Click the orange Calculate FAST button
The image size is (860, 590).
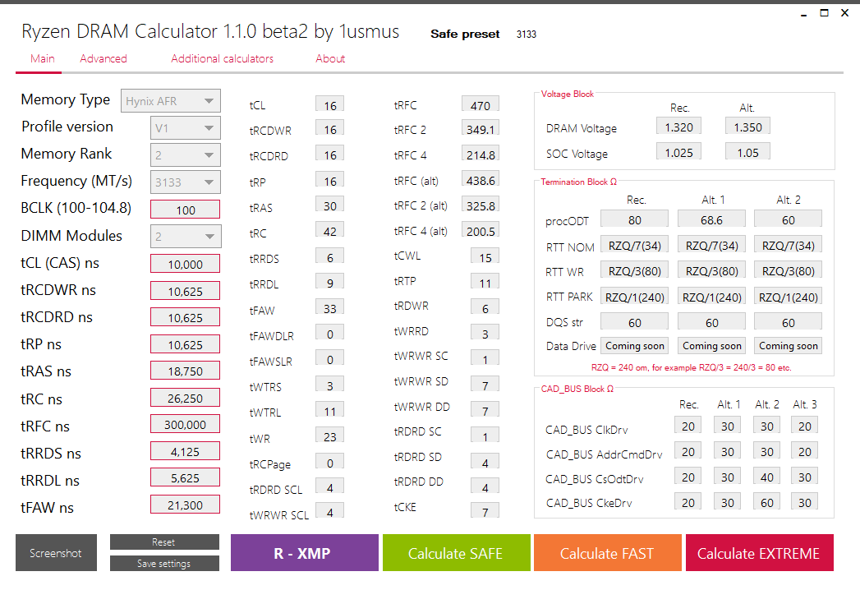point(608,553)
